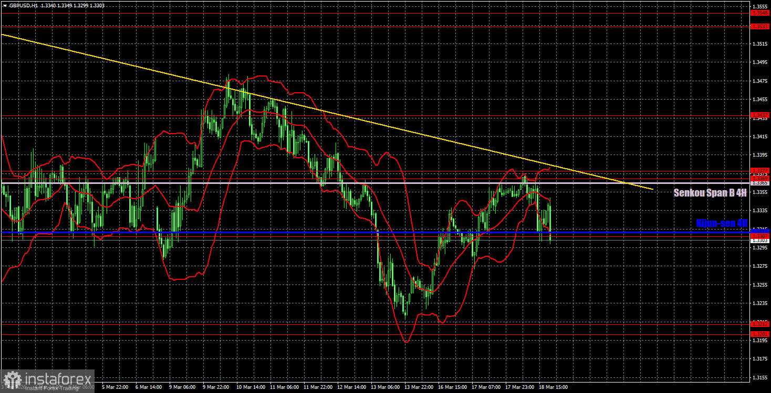Click the red 1.3201 price tag

pos(760,334)
